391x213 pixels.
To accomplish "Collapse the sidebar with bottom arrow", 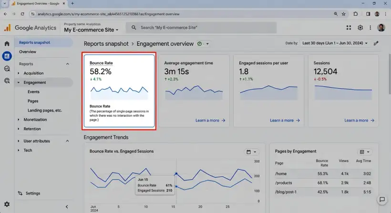I will click(67, 206).
